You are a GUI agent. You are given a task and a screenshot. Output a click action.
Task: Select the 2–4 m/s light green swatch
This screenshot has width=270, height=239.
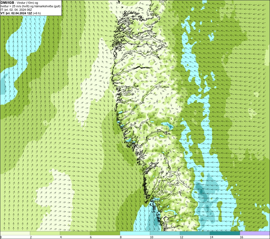click(45, 233)
